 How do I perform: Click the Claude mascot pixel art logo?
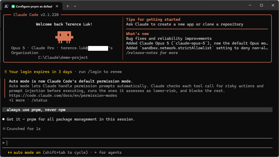(x=64, y=37)
